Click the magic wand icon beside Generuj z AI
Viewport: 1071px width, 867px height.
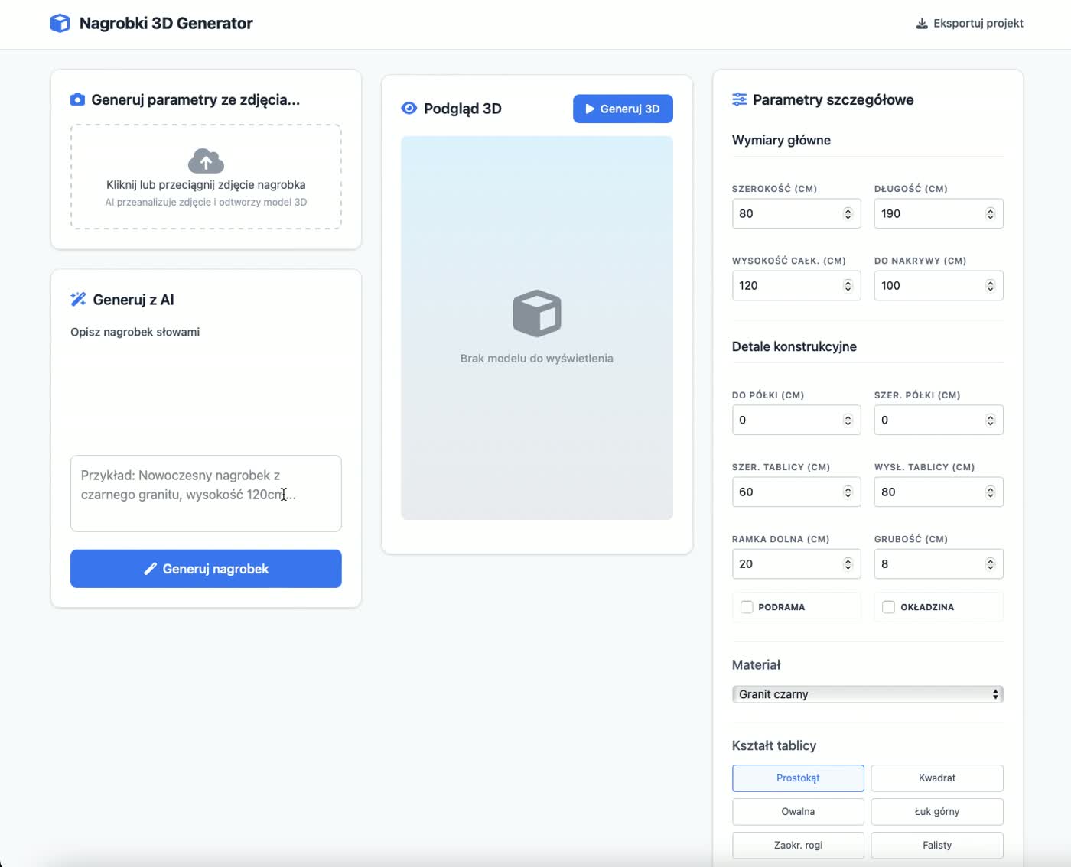[x=78, y=300]
